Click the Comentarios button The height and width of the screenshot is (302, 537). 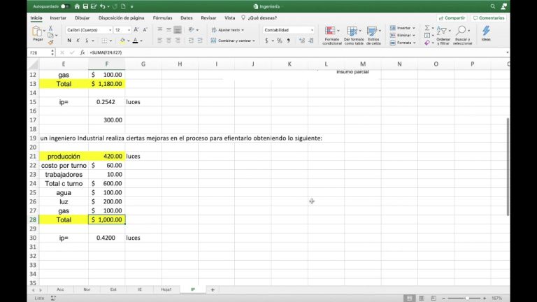click(489, 18)
